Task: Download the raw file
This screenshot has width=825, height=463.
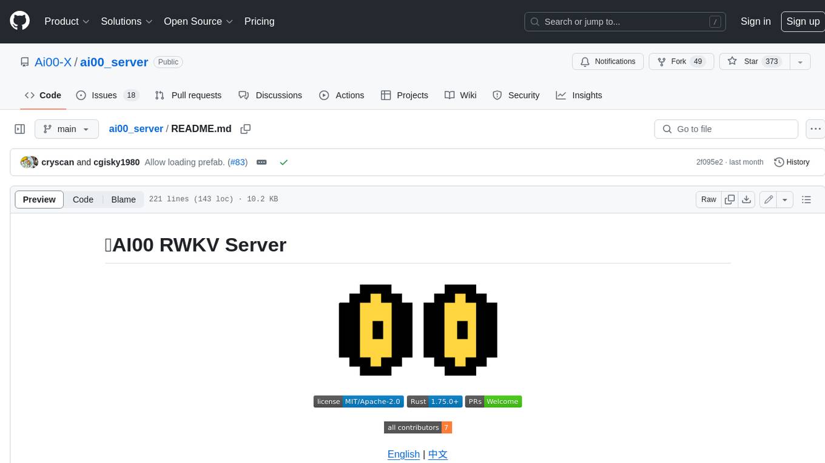Action: pos(747,199)
